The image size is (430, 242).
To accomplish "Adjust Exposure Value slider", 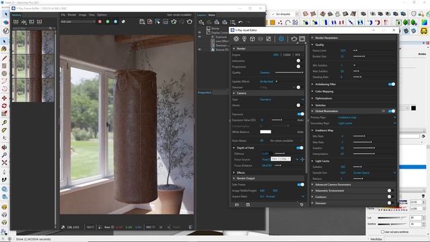I will pos(277,120).
